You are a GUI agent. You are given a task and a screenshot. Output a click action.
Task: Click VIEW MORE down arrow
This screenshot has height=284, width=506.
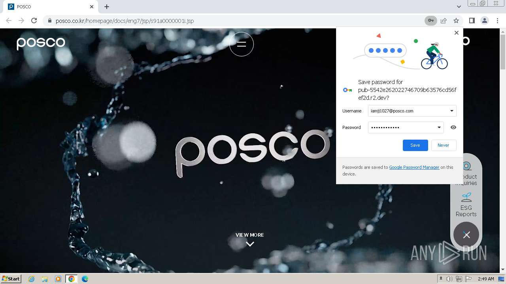[x=250, y=244]
